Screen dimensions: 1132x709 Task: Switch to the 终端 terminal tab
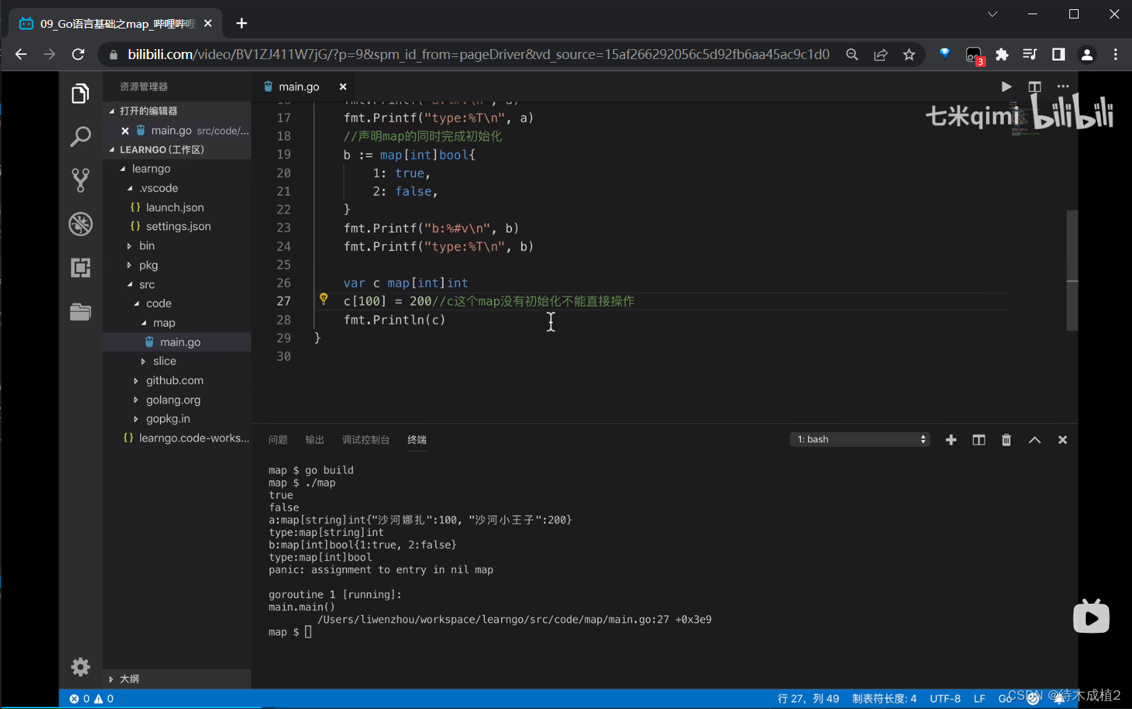[417, 440]
